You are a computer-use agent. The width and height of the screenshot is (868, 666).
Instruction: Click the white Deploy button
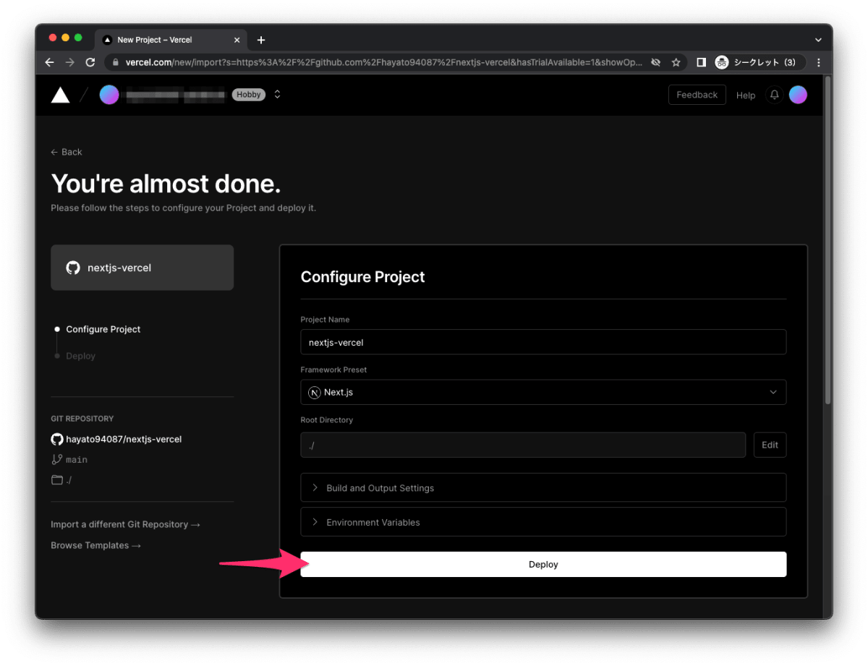[543, 564]
